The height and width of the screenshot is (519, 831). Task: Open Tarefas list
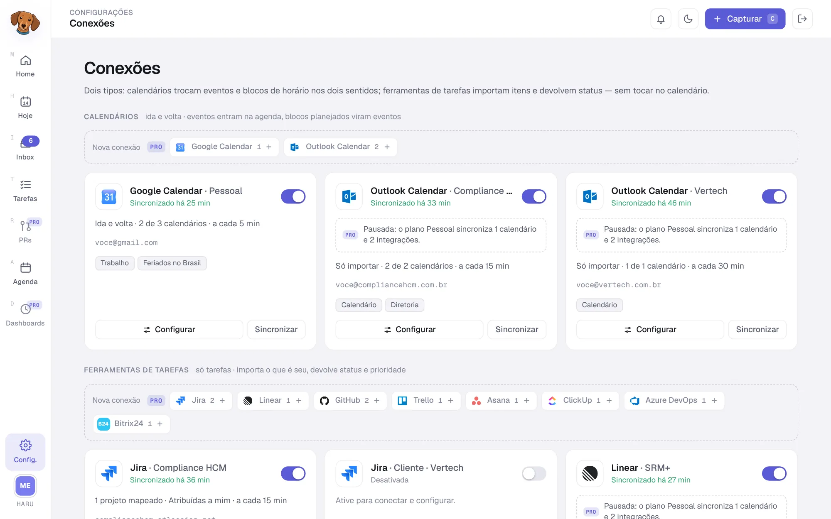click(x=25, y=191)
